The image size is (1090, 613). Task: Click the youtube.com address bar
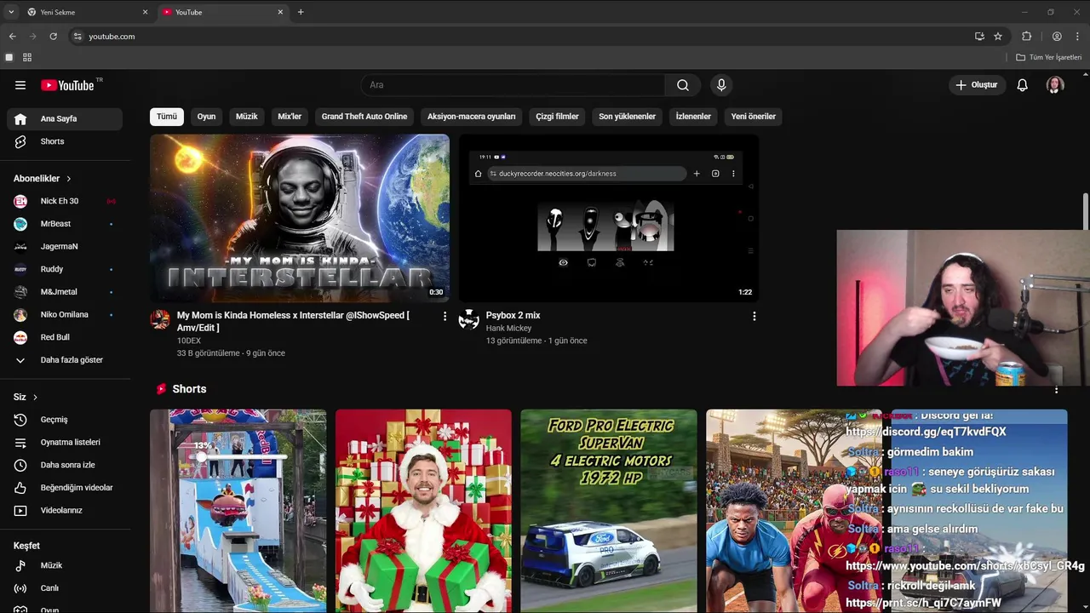519,37
